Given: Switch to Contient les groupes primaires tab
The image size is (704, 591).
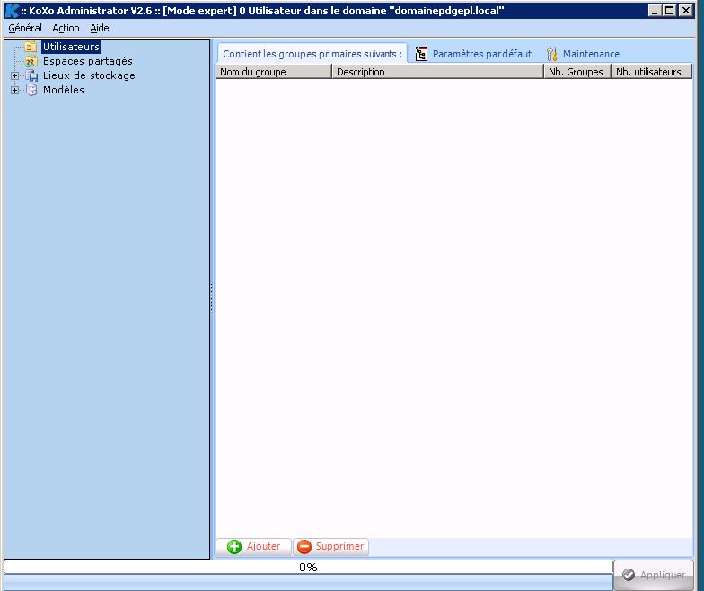Looking at the screenshot, I should point(312,54).
